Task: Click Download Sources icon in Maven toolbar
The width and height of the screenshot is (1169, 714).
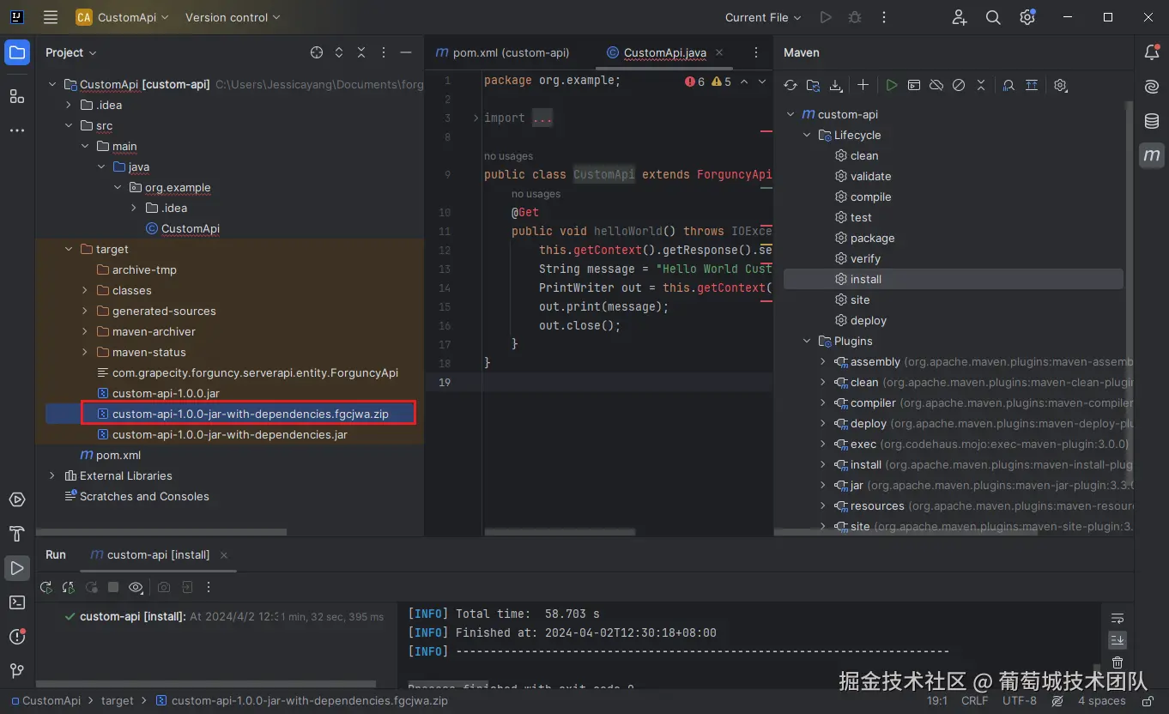Action: point(835,85)
